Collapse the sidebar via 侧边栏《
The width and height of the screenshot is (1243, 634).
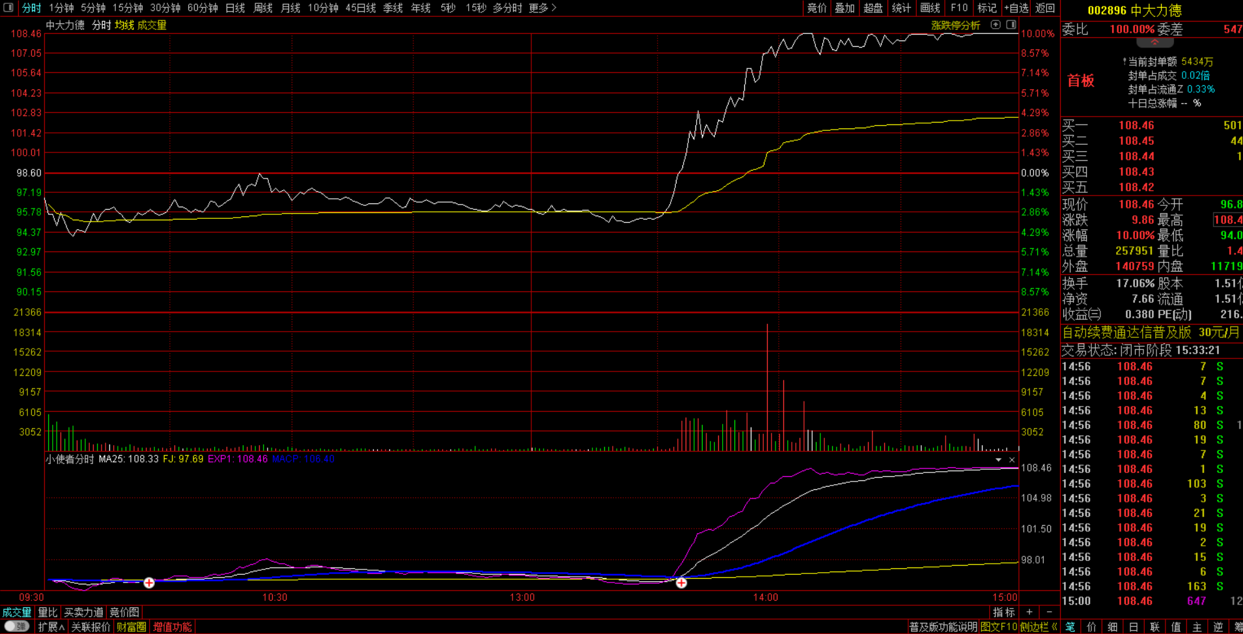pyautogui.click(x=1039, y=627)
